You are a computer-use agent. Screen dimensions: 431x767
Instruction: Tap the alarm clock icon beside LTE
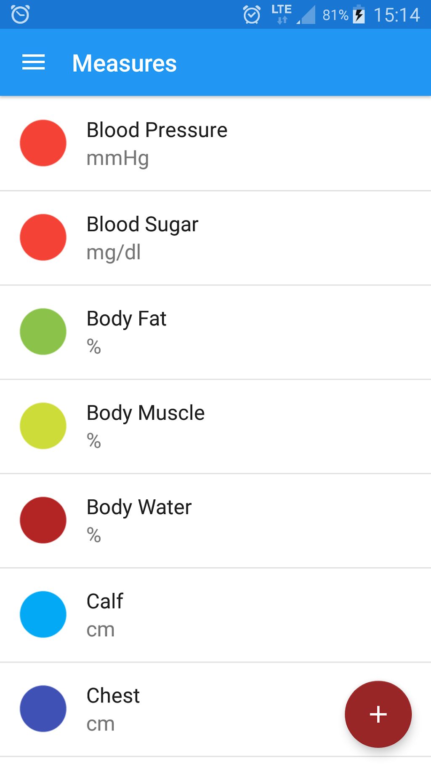252,15
